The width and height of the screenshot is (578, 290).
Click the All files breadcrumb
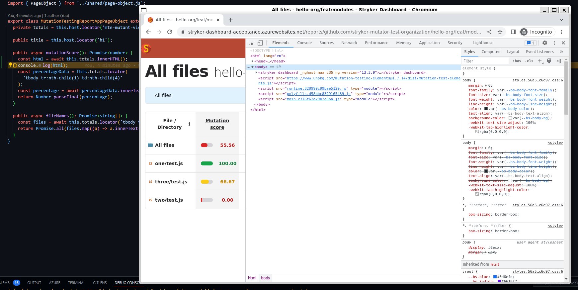coord(163,95)
